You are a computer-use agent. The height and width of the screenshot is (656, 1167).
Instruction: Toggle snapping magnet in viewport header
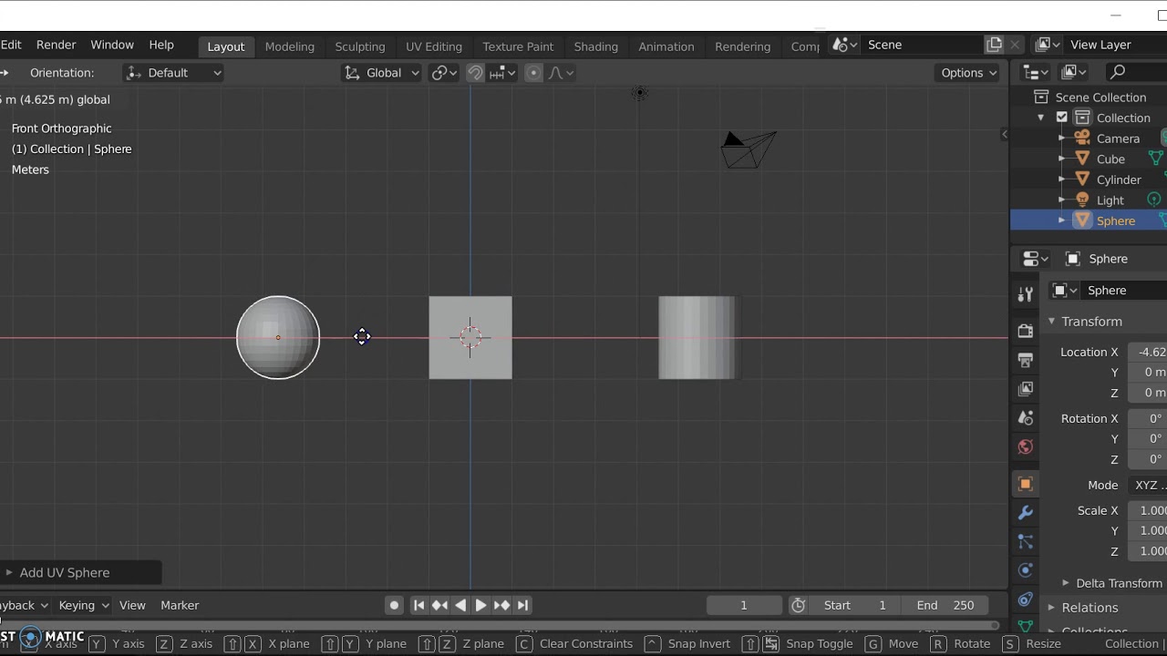coord(475,73)
